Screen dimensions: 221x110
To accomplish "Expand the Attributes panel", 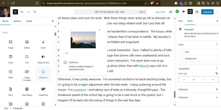I will tap(217, 89).
